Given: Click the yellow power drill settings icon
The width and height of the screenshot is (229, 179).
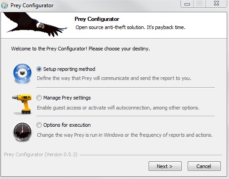Looking at the screenshot, I should click(22, 104).
